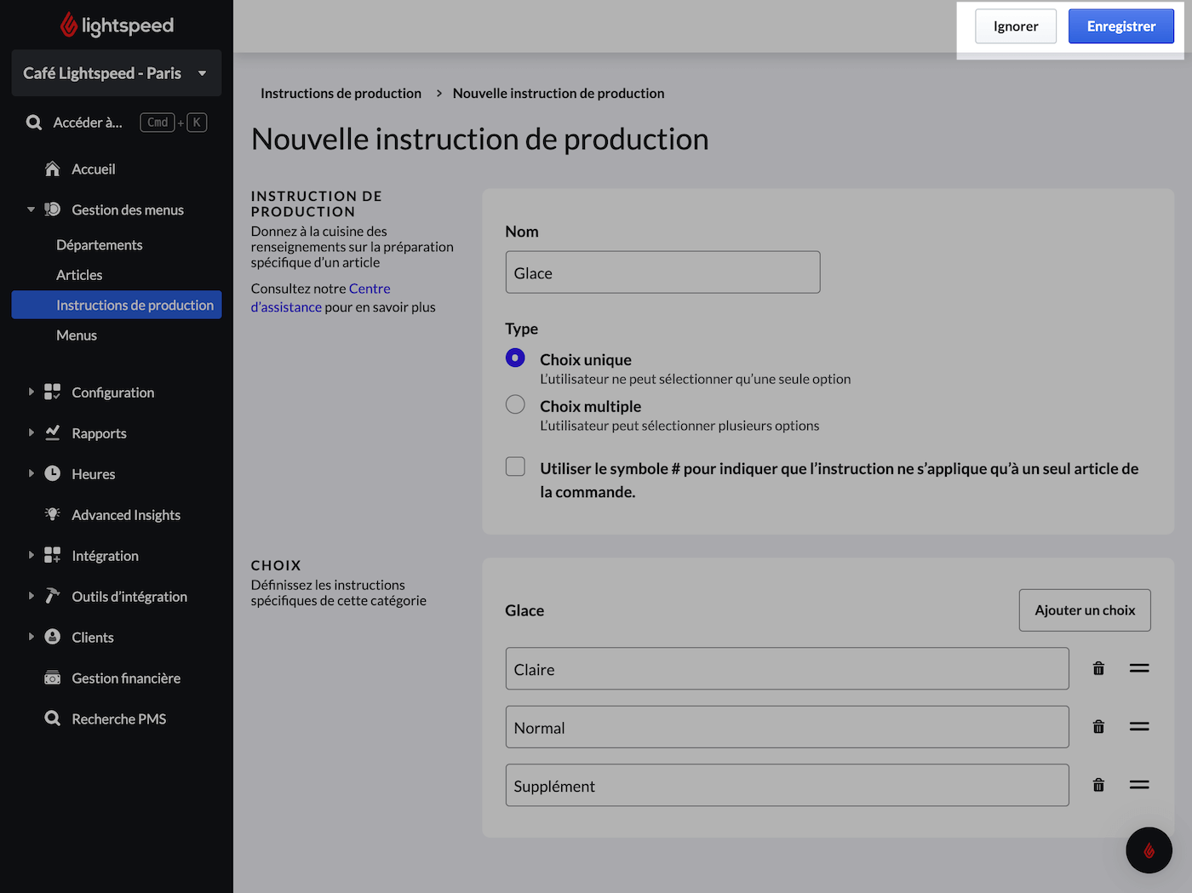Click the Accueil home icon
This screenshot has width=1192, height=893.
click(53, 169)
